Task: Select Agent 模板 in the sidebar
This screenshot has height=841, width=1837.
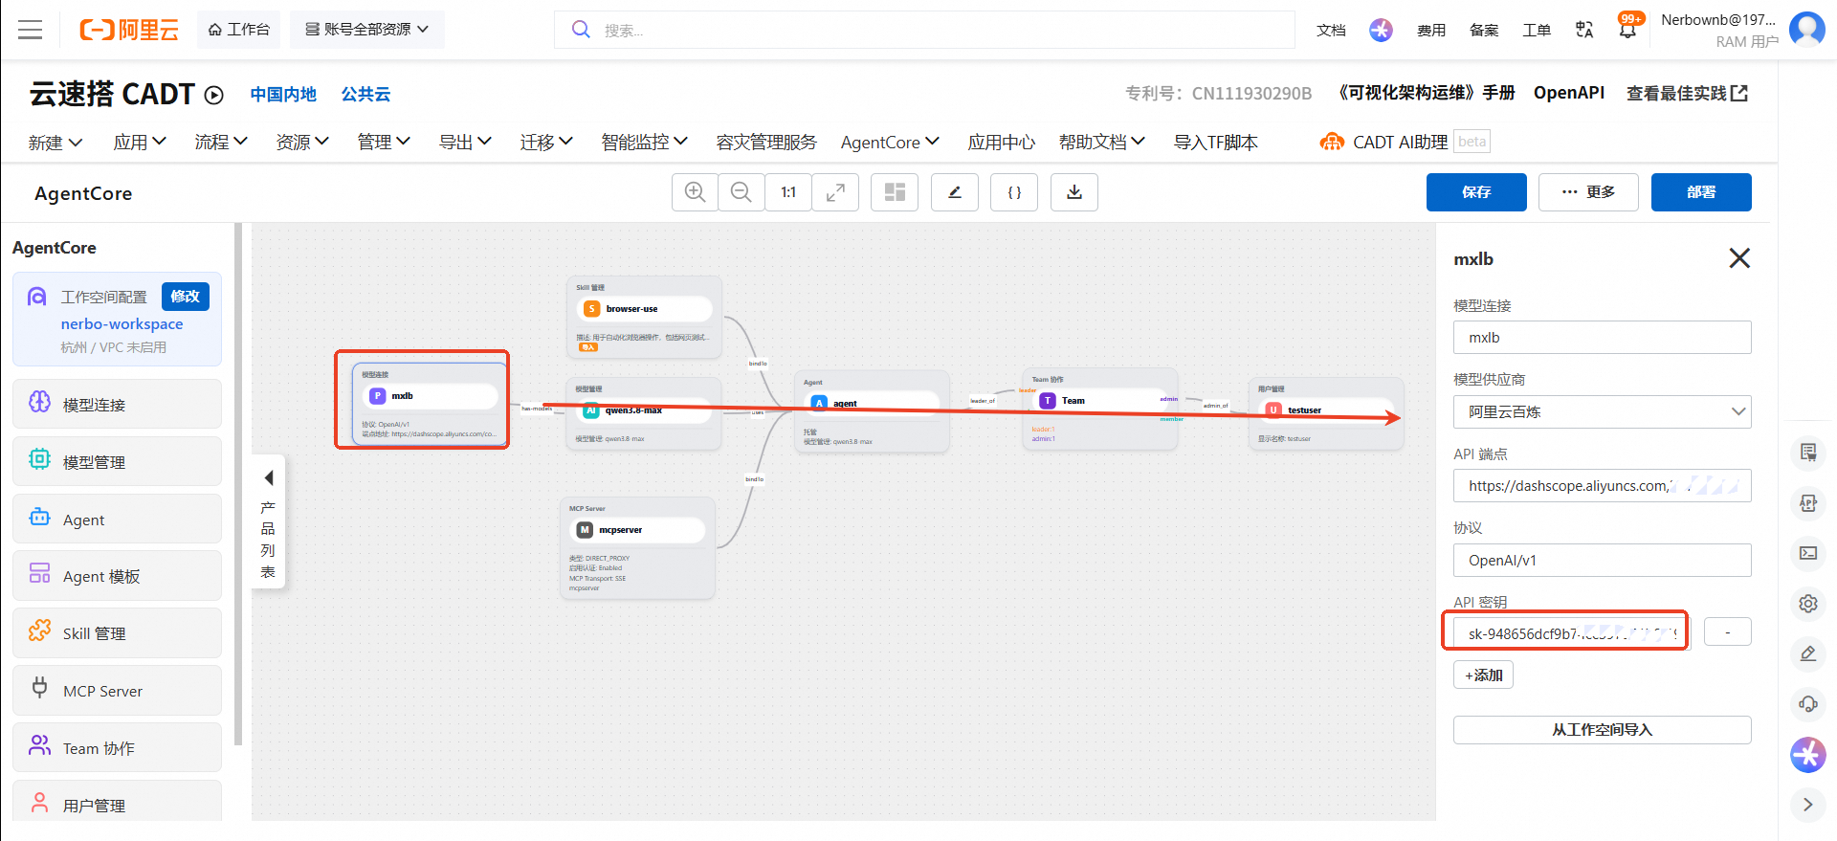Action: (x=117, y=576)
